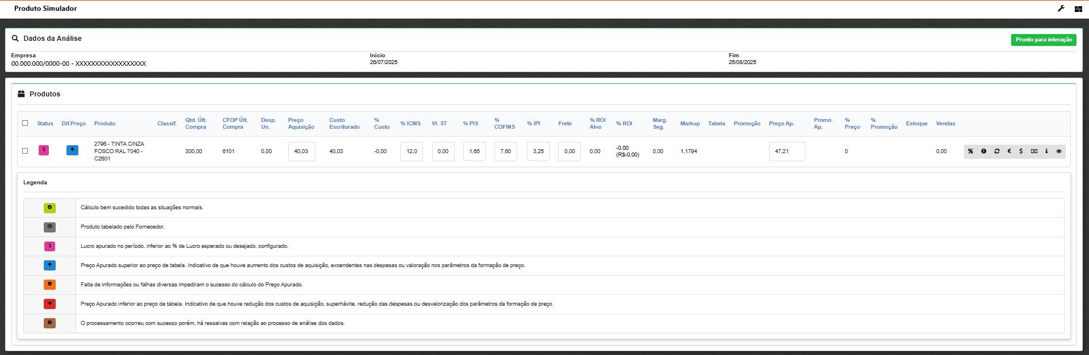This screenshot has width=1089, height=355.
Task: Click the percent icon in row actions
Action: (x=971, y=151)
